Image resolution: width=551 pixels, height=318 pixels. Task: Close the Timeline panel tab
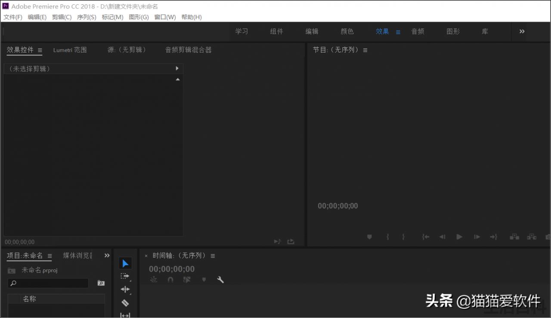146,256
